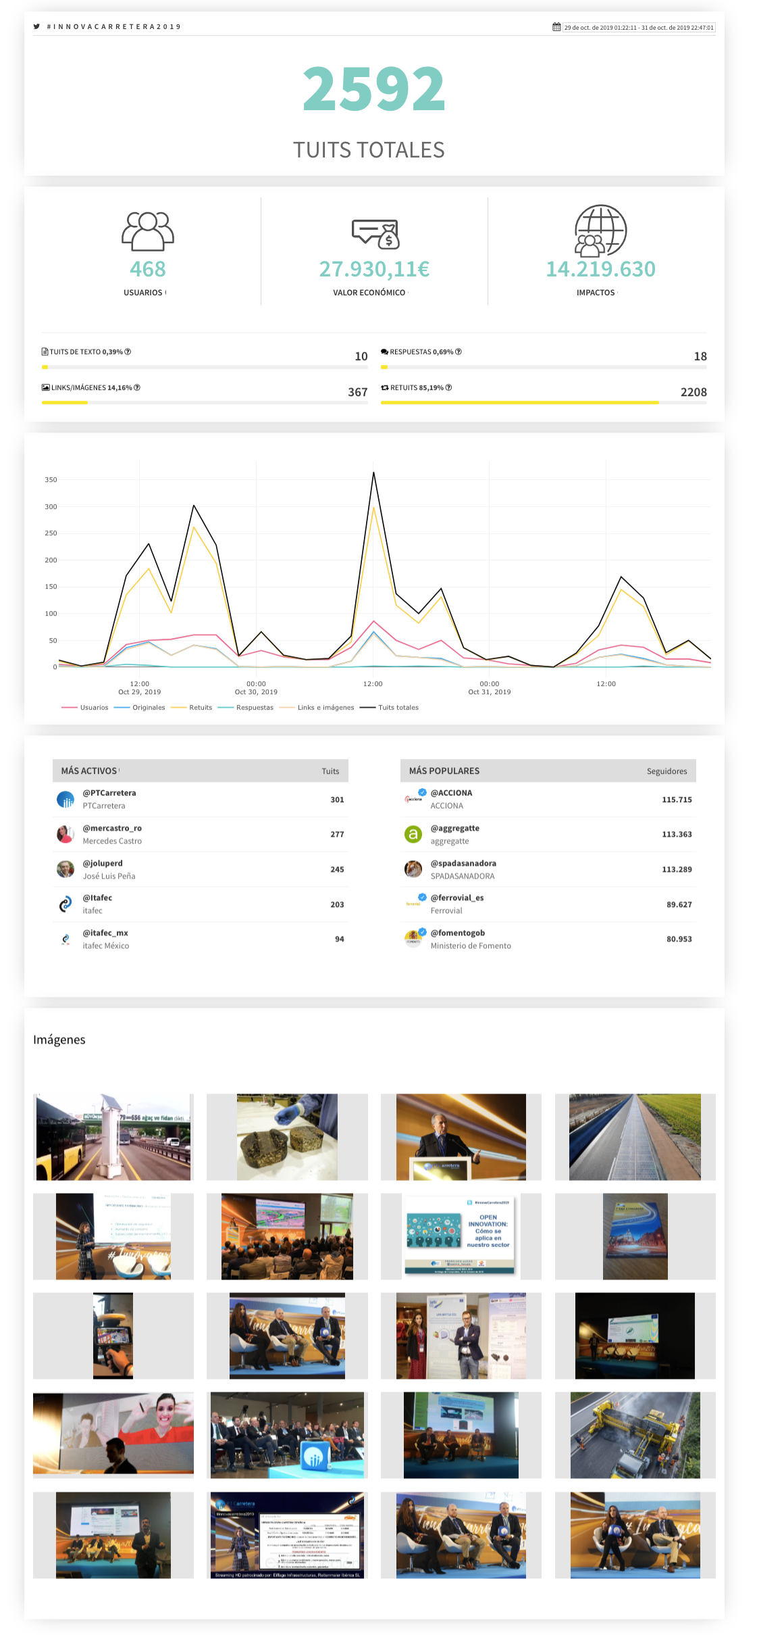Click the help icon beside Retuits 85,19%
This screenshot has height=1635, width=757.
pos(448,387)
